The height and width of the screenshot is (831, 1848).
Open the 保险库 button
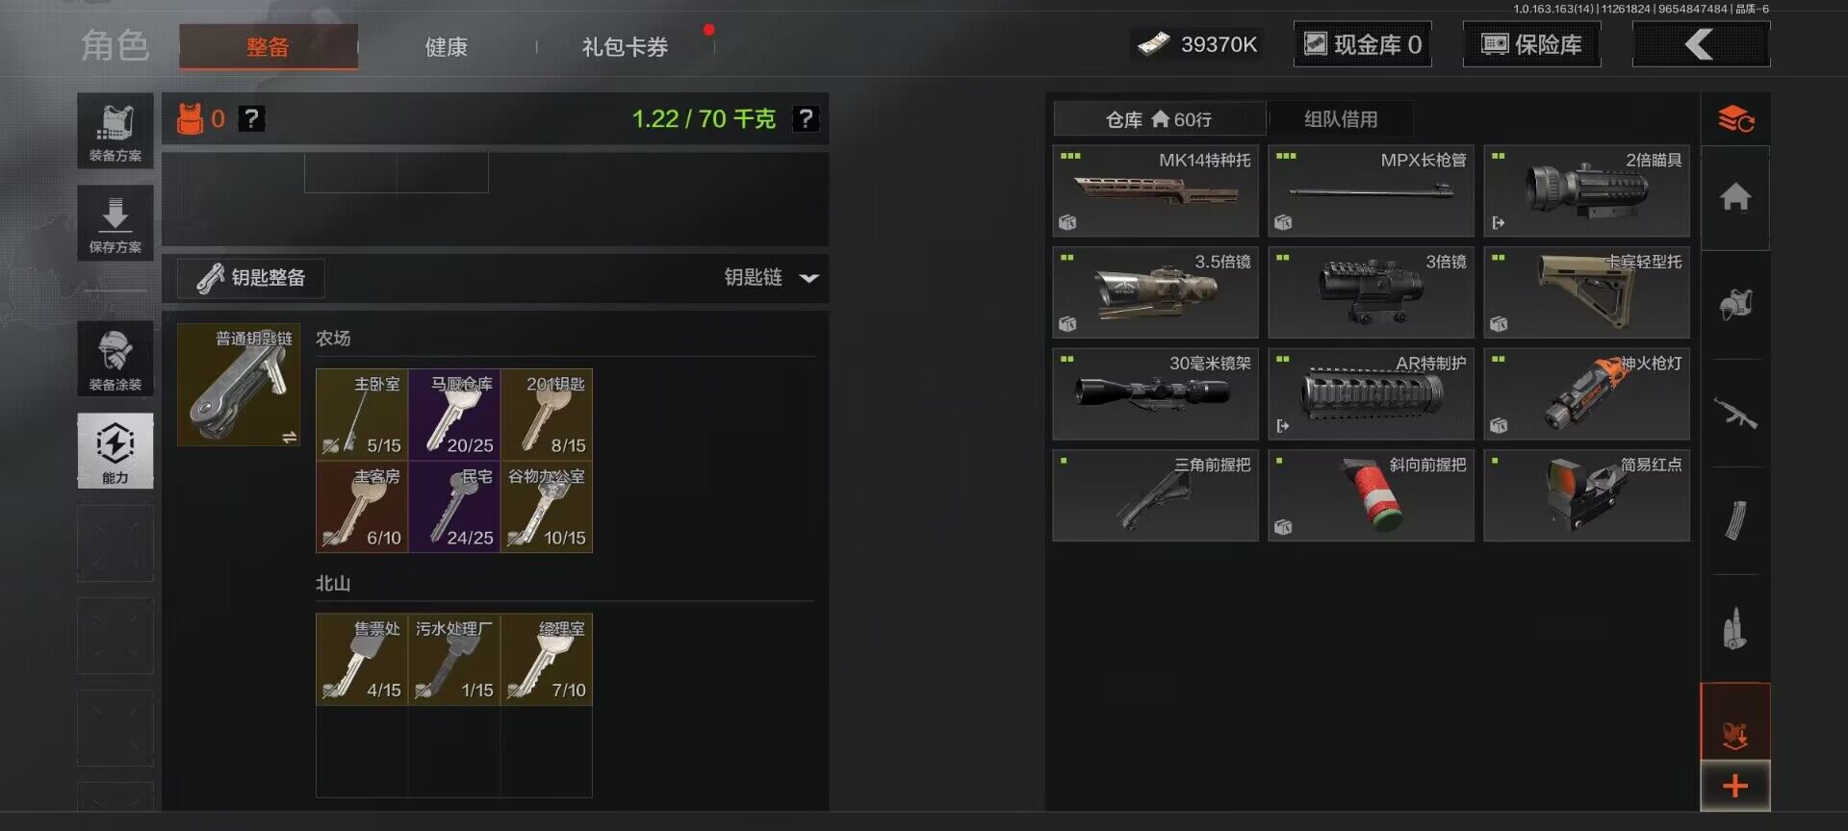[x=1531, y=44]
